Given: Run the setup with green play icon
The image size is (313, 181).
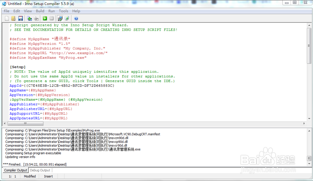Looking at the screenshot, I should pyautogui.click(x=45, y=18).
